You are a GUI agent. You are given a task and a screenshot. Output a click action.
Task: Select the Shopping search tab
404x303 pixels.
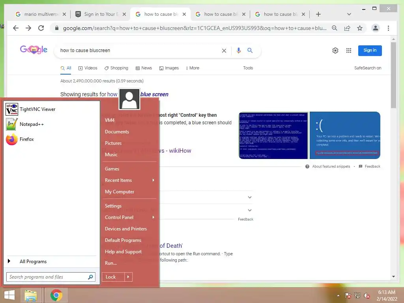point(116,68)
